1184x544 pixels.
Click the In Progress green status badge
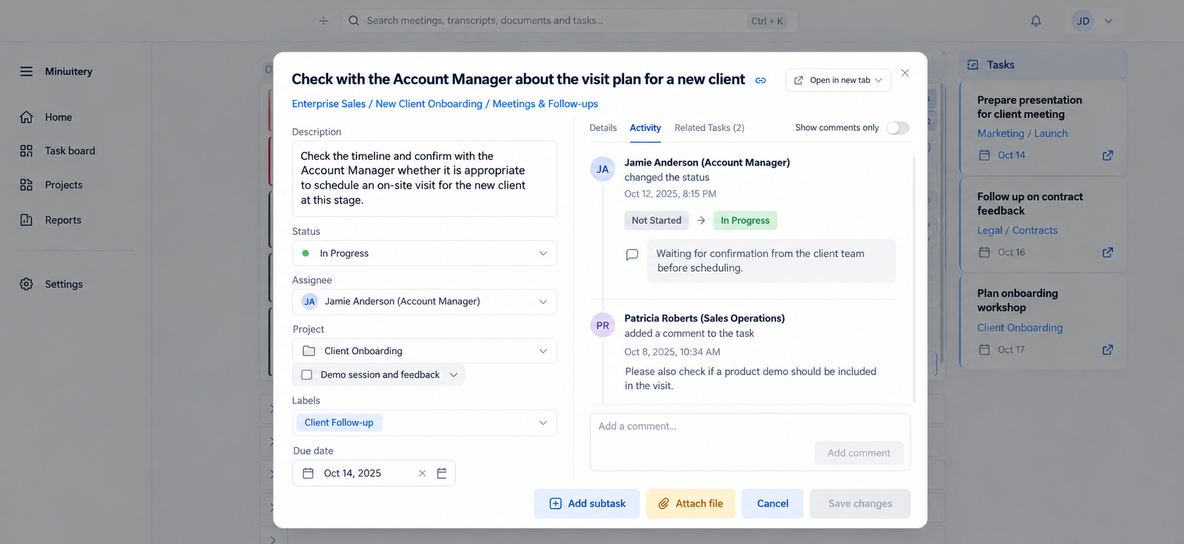pos(745,220)
